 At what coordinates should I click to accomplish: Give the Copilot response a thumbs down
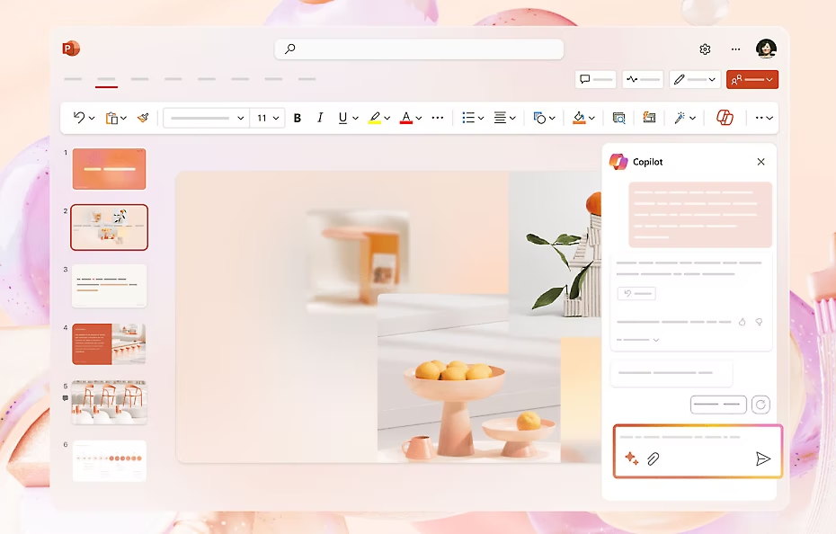click(x=759, y=322)
